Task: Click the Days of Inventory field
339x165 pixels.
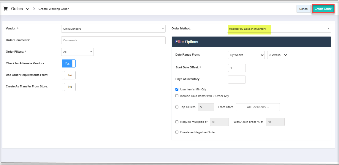Action: pos(237,79)
